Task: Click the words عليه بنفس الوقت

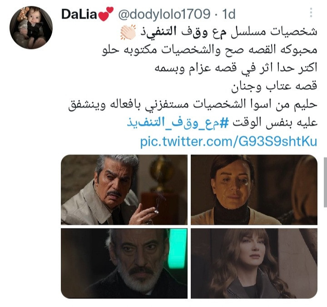Action: tap(275, 123)
